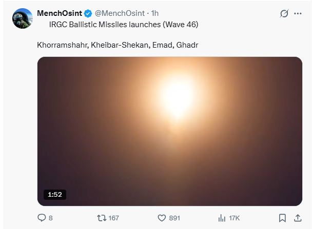The height and width of the screenshot is (229, 312).
Task: Click the 1:52 video duration badge
Action: [x=54, y=195]
